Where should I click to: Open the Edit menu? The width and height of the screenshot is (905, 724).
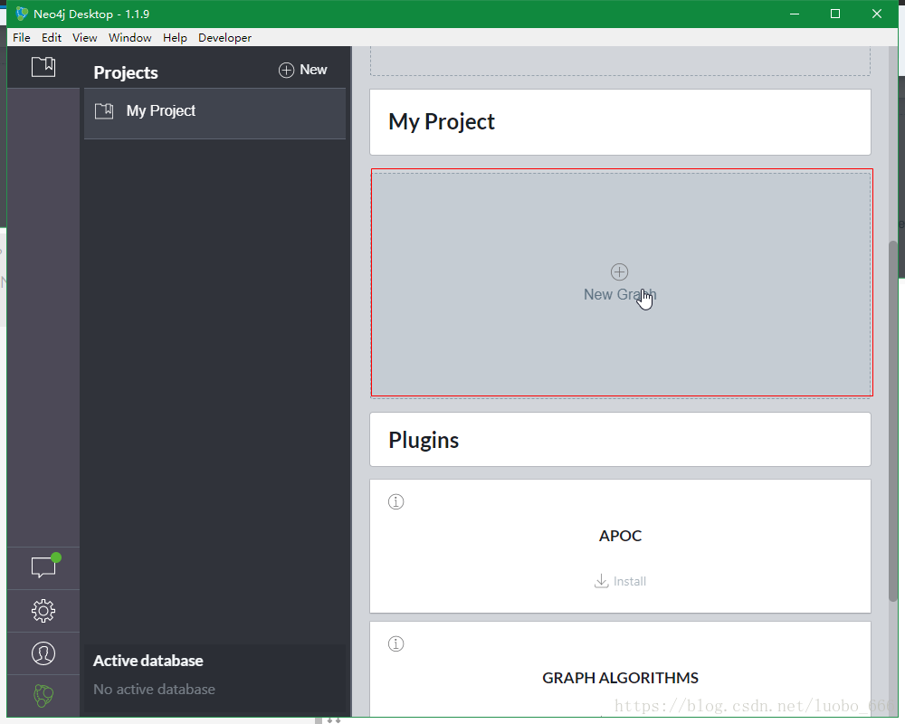[x=52, y=37]
